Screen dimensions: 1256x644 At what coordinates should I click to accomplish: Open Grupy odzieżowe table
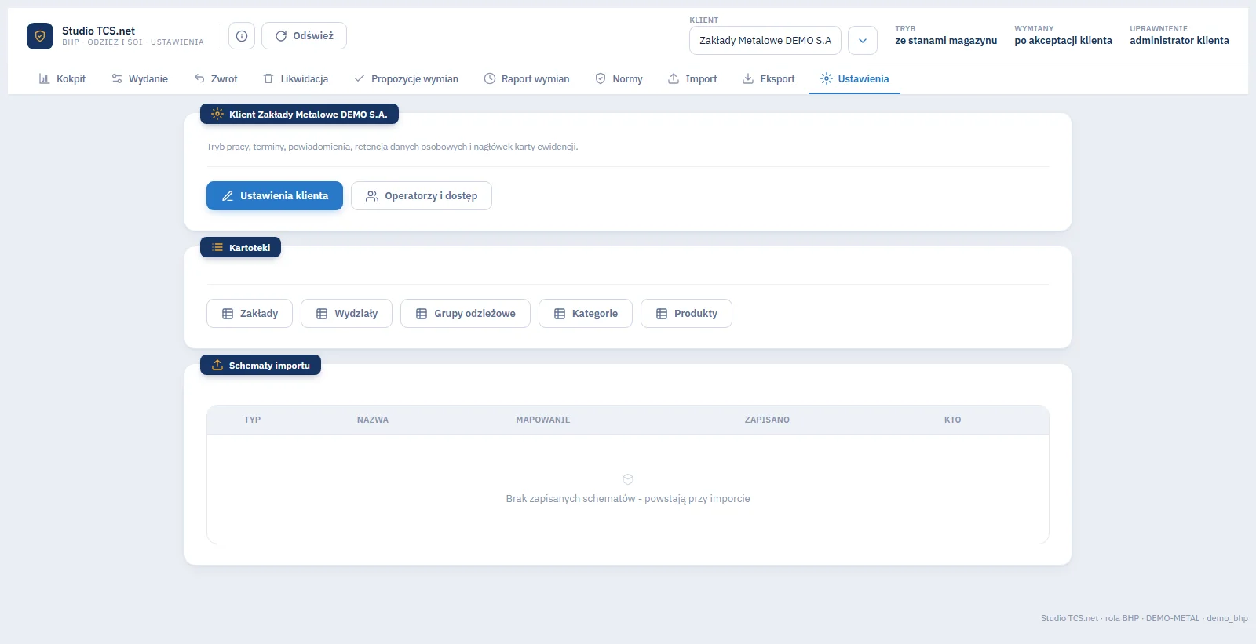click(466, 314)
